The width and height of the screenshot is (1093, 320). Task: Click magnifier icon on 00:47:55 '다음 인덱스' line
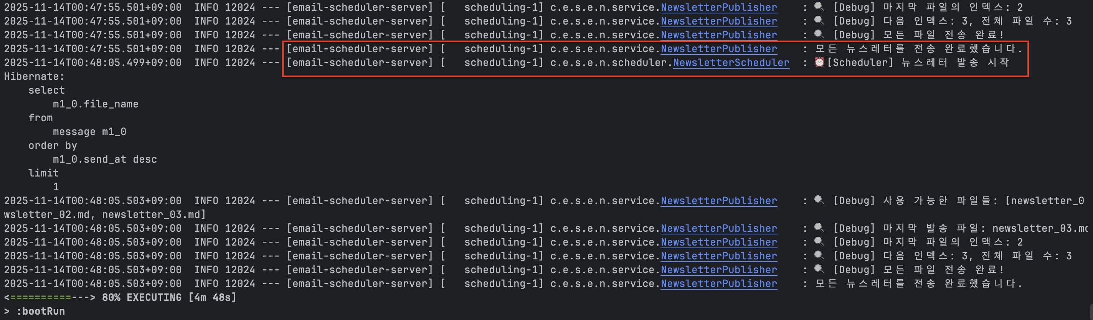(x=819, y=21)
